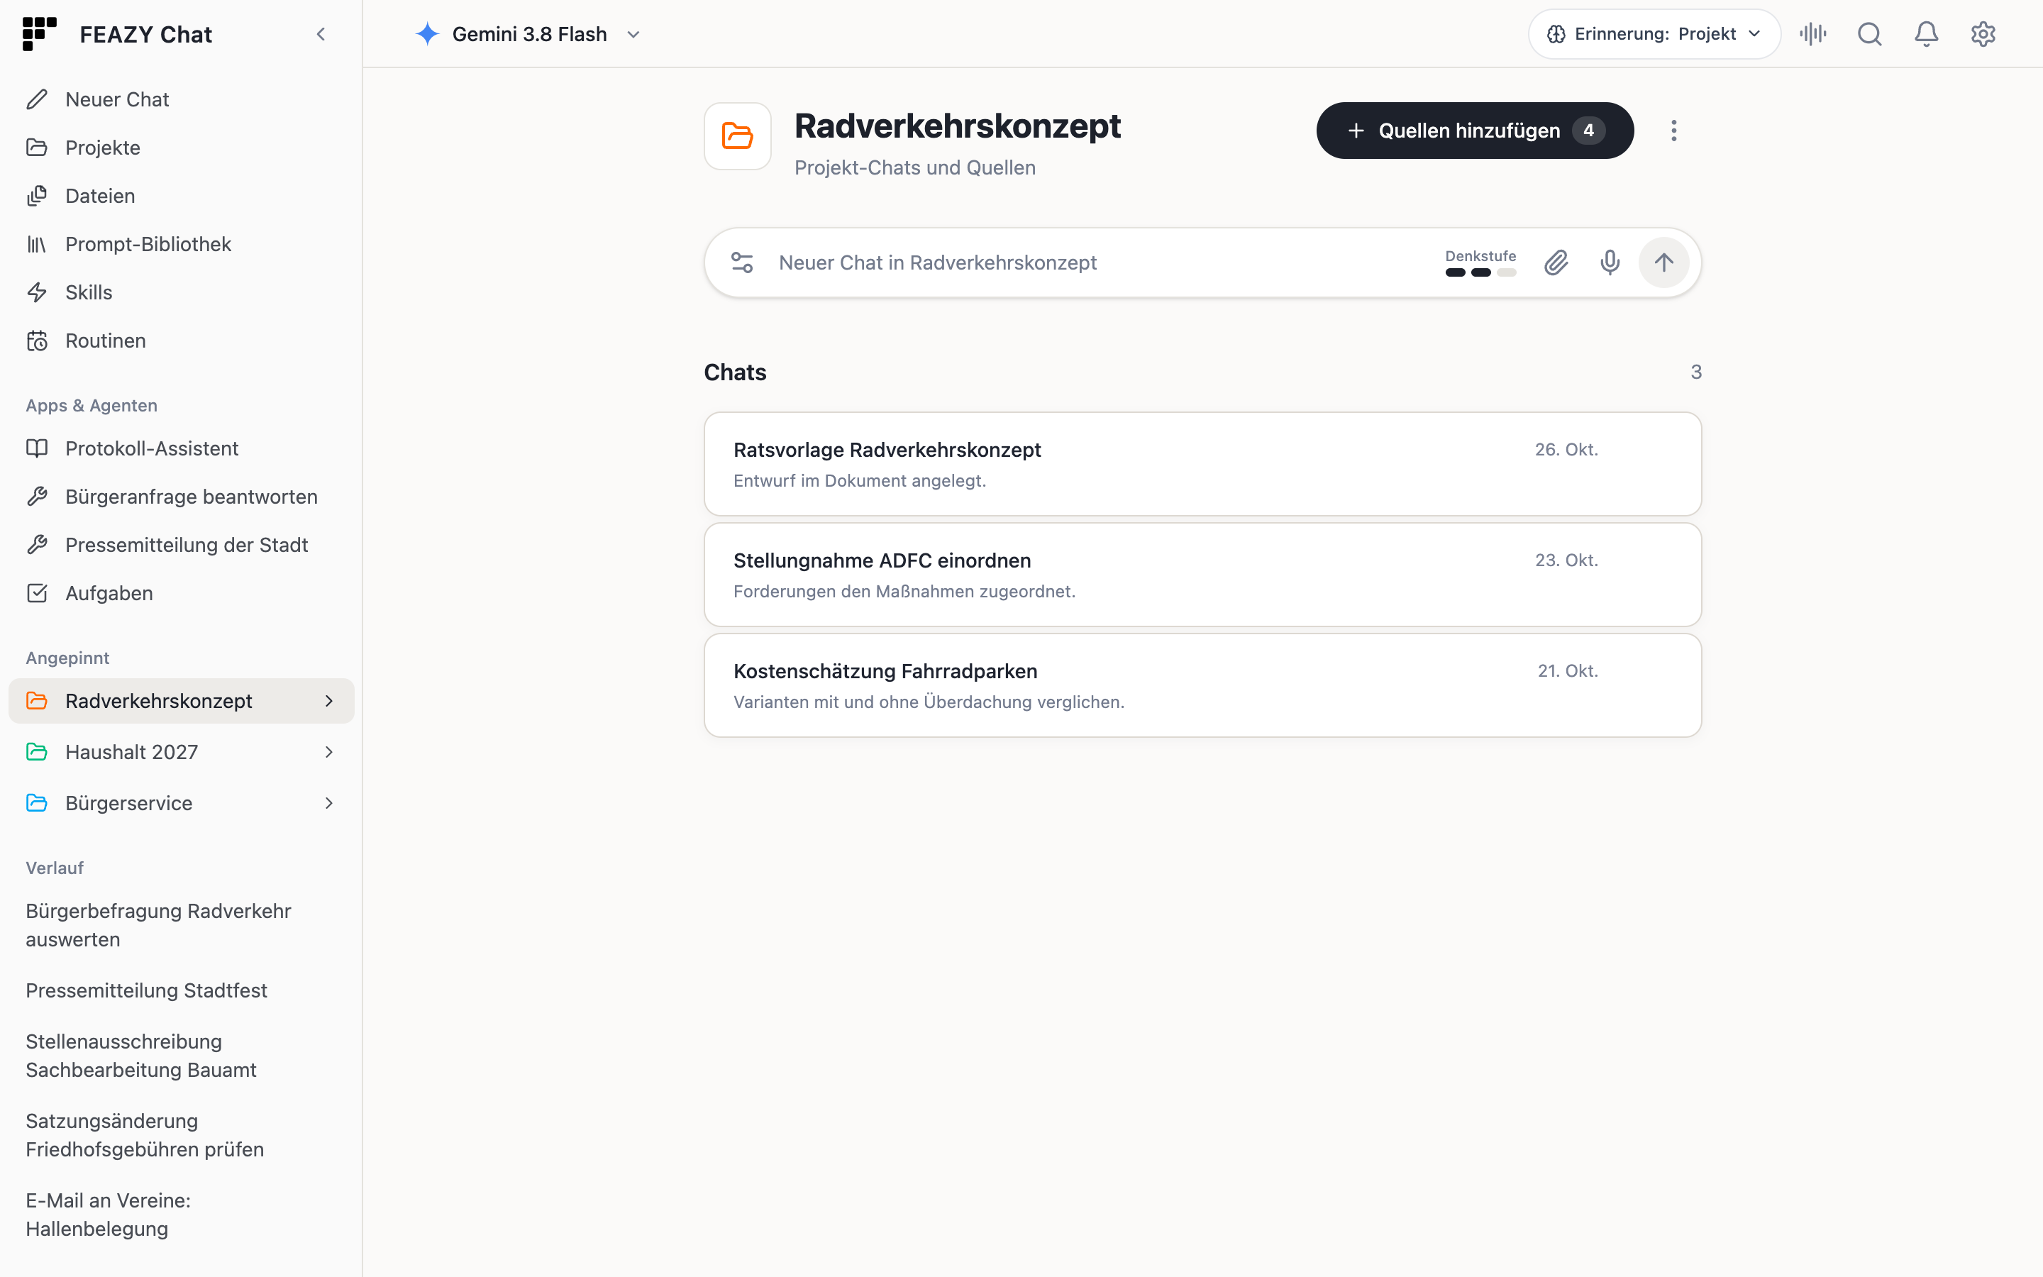Open history item Bürgerbefragung Radverkehr auswerten
The image size is (2043, 1277).
pyautogui.click(x=181, y=926)
